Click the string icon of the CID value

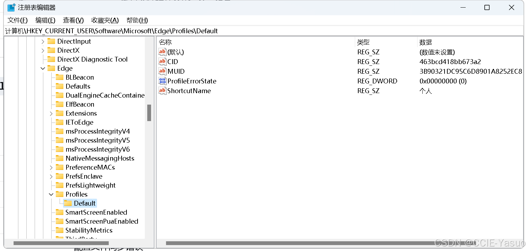coord(163,62)
